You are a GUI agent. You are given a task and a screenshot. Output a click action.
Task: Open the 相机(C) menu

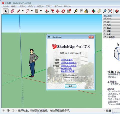[x=31, y=6]
